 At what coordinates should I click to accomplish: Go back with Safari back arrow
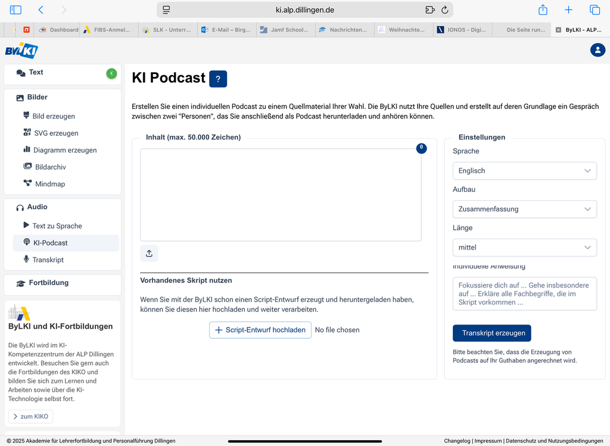click(x=41, y=10)
